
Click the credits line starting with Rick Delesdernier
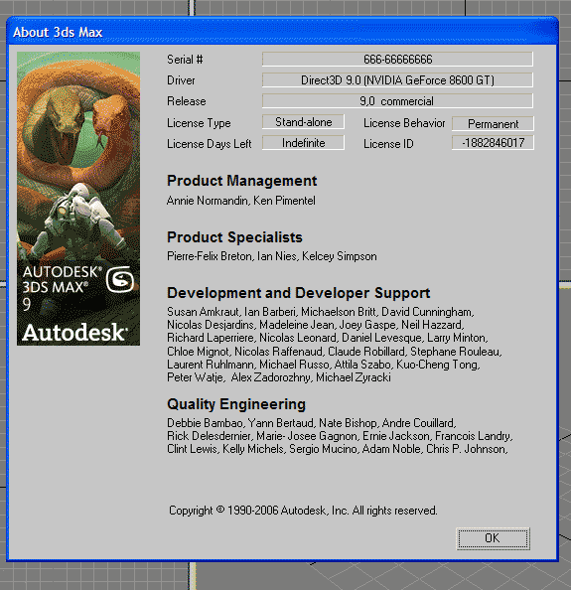(x=340, y=436)
